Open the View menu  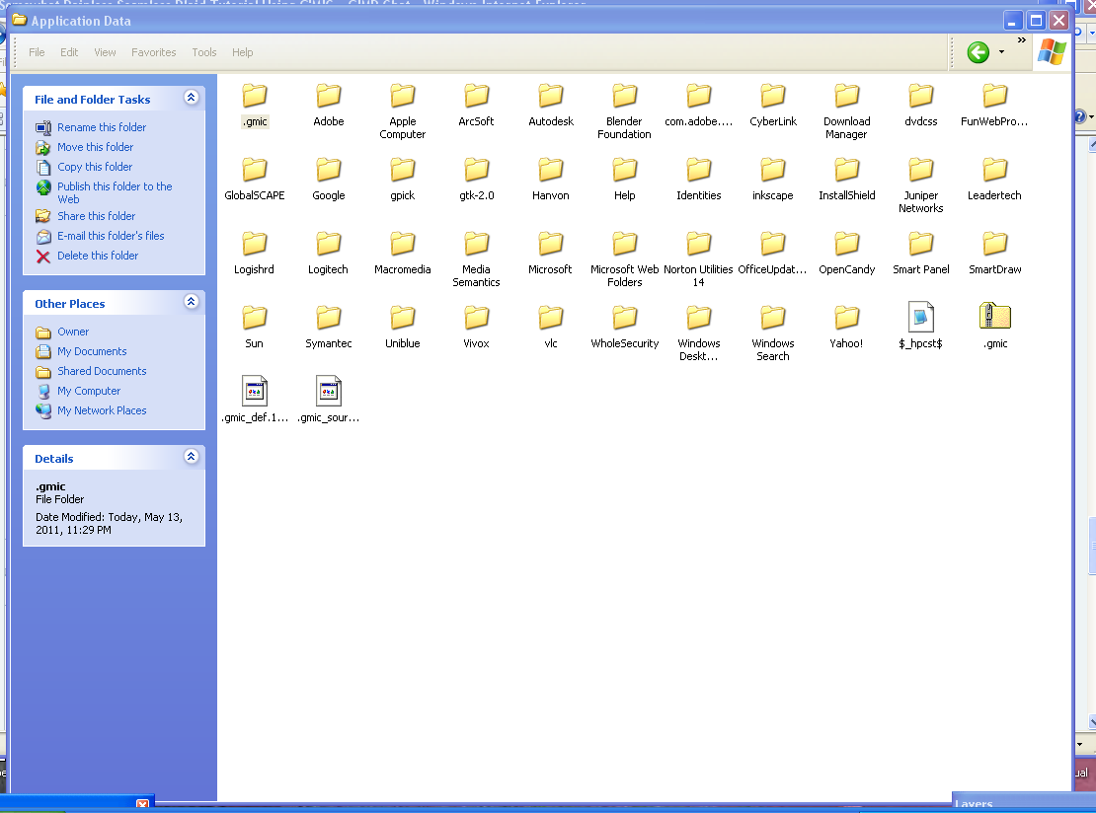[105, 52]
